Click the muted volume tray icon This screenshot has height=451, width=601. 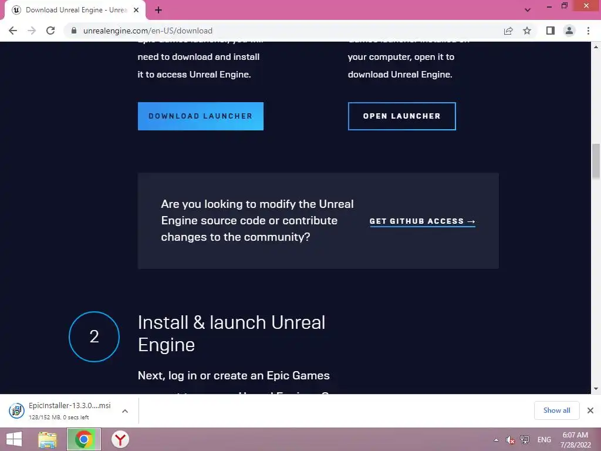point(510,440)
